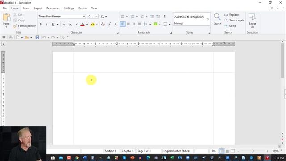Expand the Styles gallery dropdown

[x=208, y=19]
